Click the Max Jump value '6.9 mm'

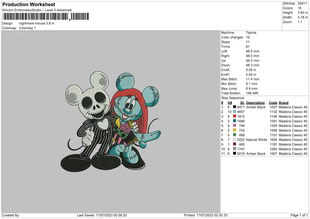pyautogui.click(x=252, y=88)
